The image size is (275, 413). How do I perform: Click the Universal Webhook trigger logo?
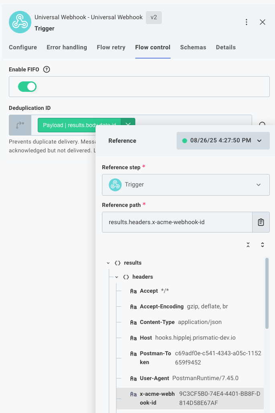(x=20, y=22)
